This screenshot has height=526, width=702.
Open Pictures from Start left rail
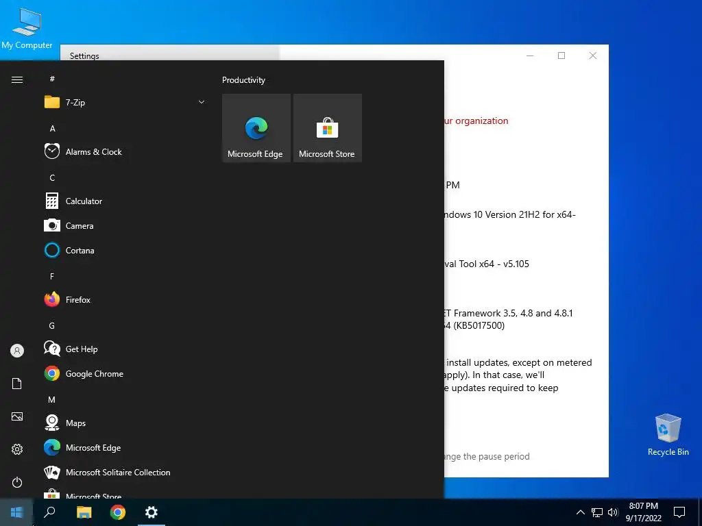[17, 416]
